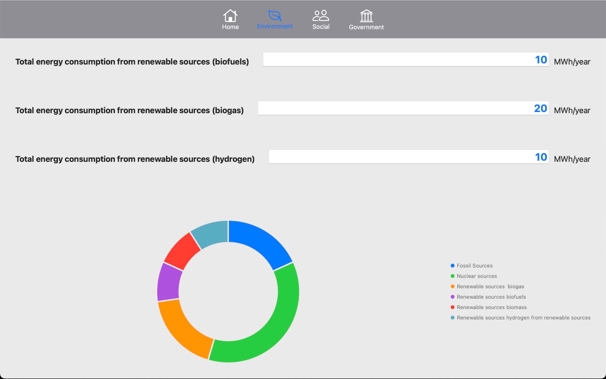This screenshot has height=379, width=606.
Task: Click the blue Fossil Sources legend dot
Action: (x=452, y=266)
